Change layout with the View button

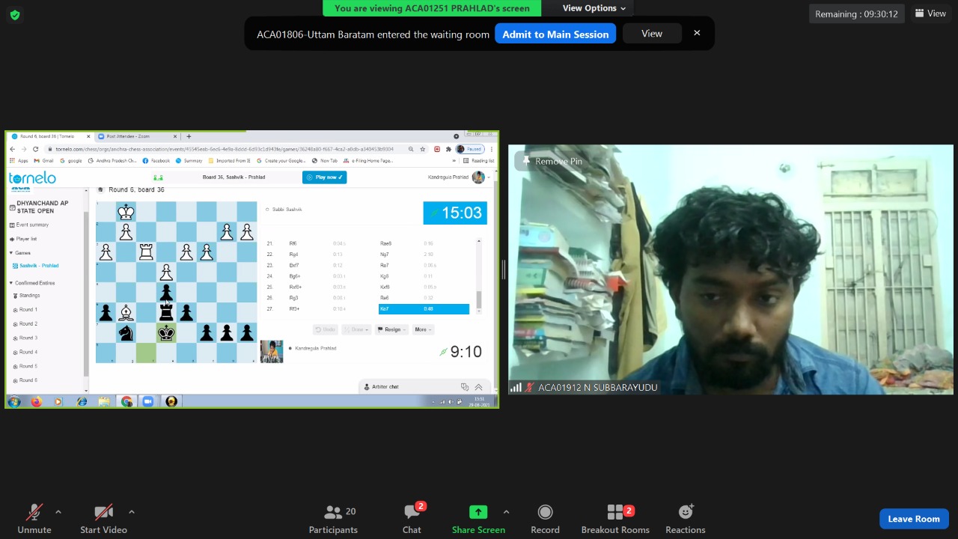point(930,13)
